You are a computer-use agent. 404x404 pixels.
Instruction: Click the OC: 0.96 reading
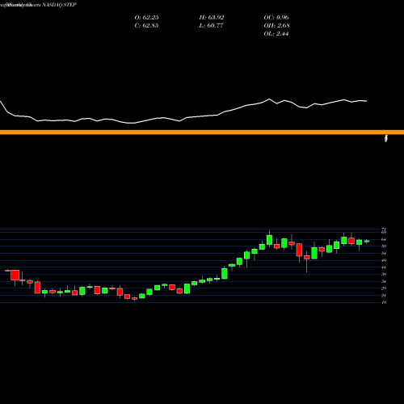(x=276, y=18)
